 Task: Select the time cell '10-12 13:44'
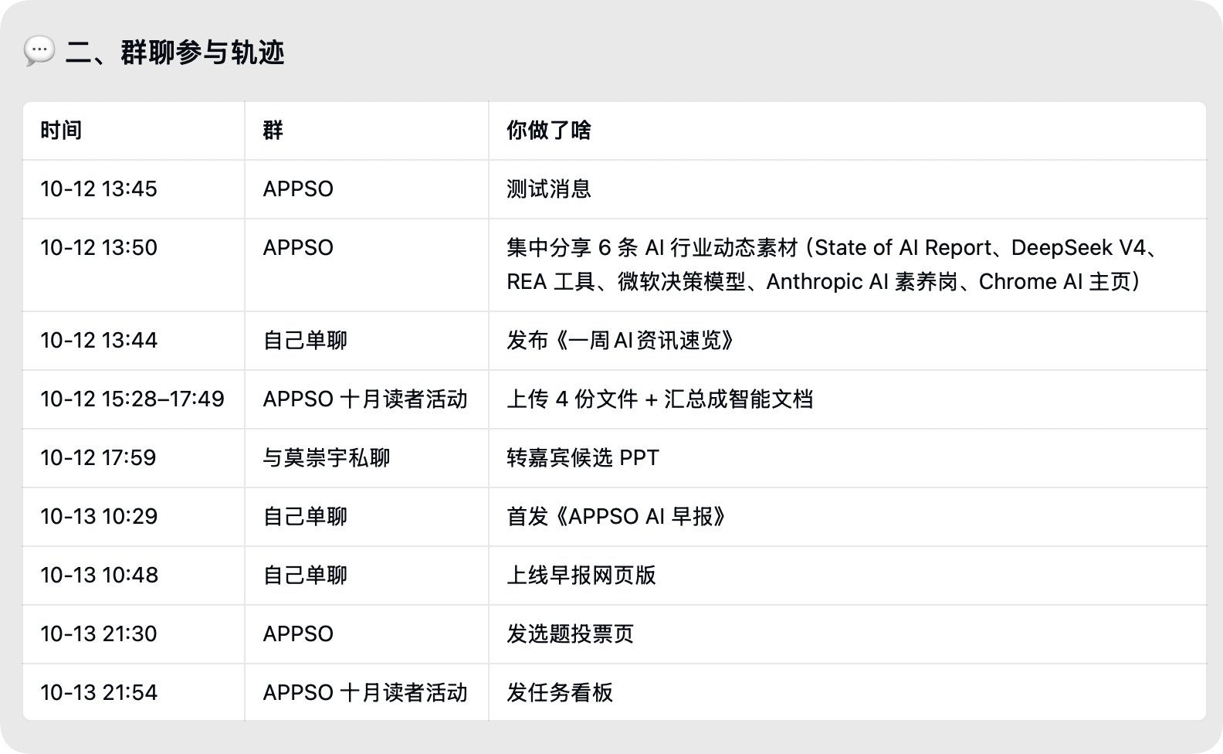(99, 341)
